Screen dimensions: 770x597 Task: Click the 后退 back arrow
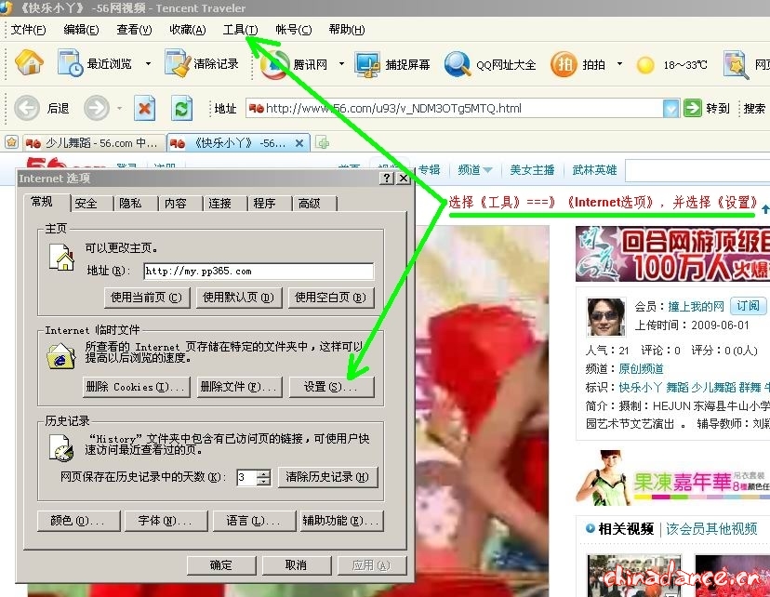(27, 108)
